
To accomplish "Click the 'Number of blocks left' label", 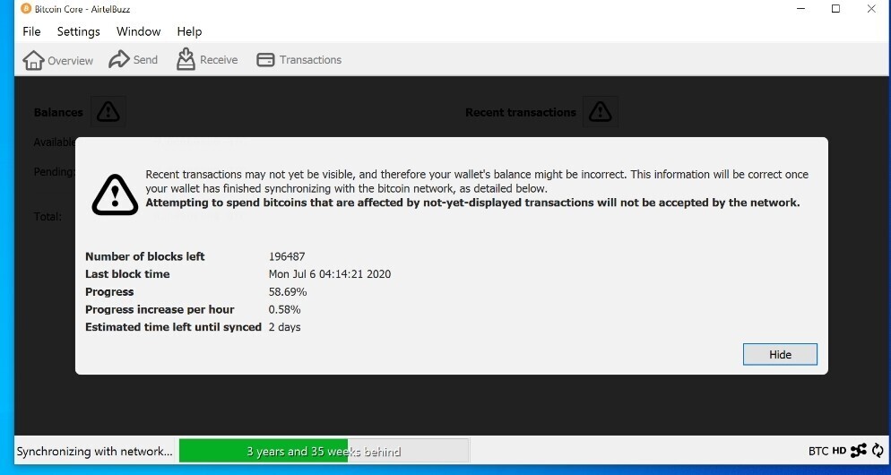I will point(145,257).
